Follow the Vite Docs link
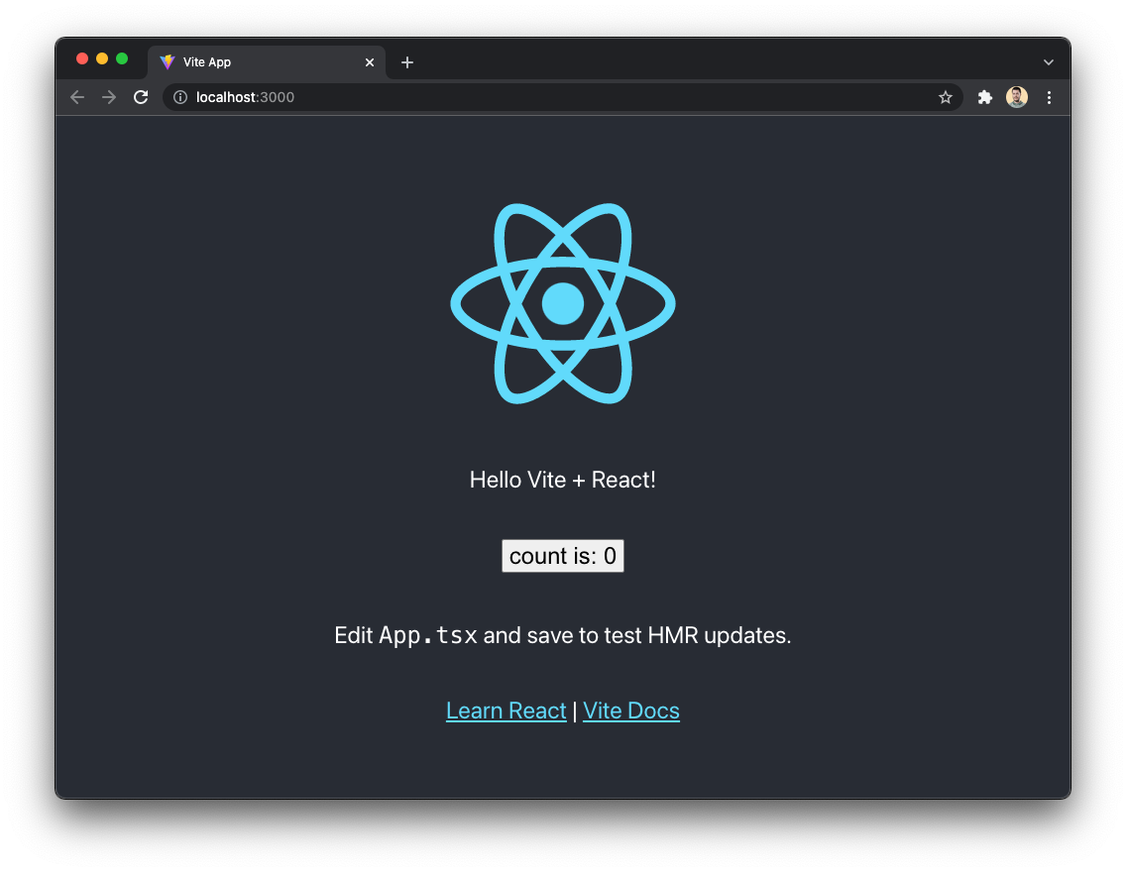The height and width of the screenshot is (872, 1126). [x=631, y=711]
